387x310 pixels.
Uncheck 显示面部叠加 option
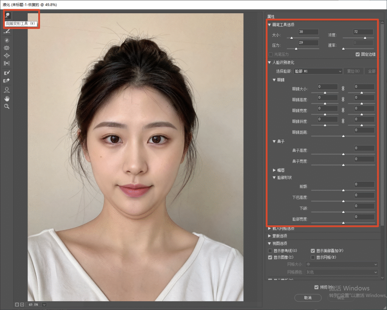(x=313, y=251)
